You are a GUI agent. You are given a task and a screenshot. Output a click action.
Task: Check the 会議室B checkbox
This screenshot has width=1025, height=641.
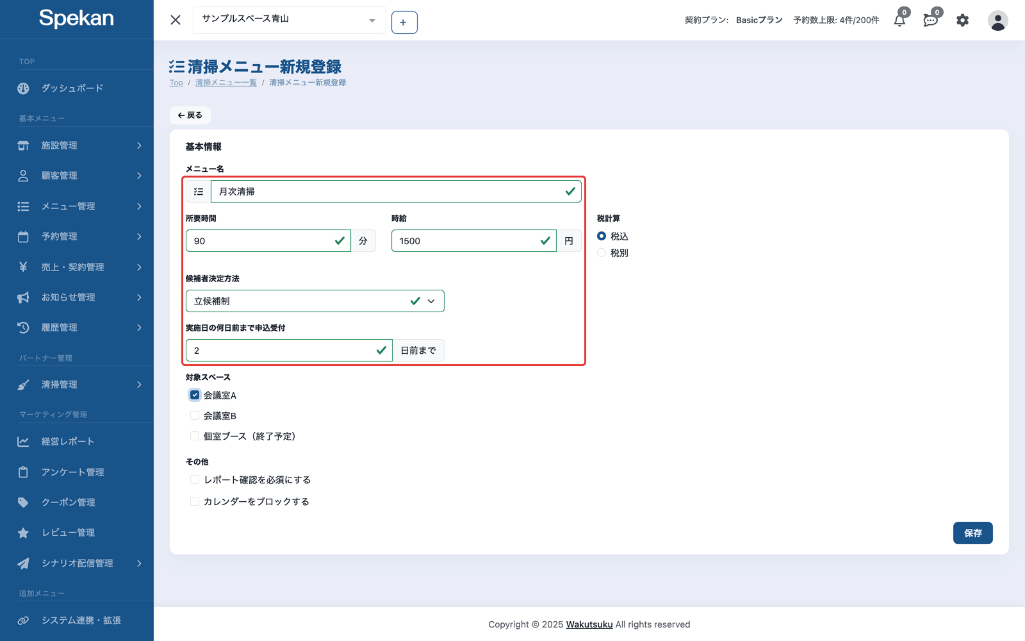coord(195,415)
